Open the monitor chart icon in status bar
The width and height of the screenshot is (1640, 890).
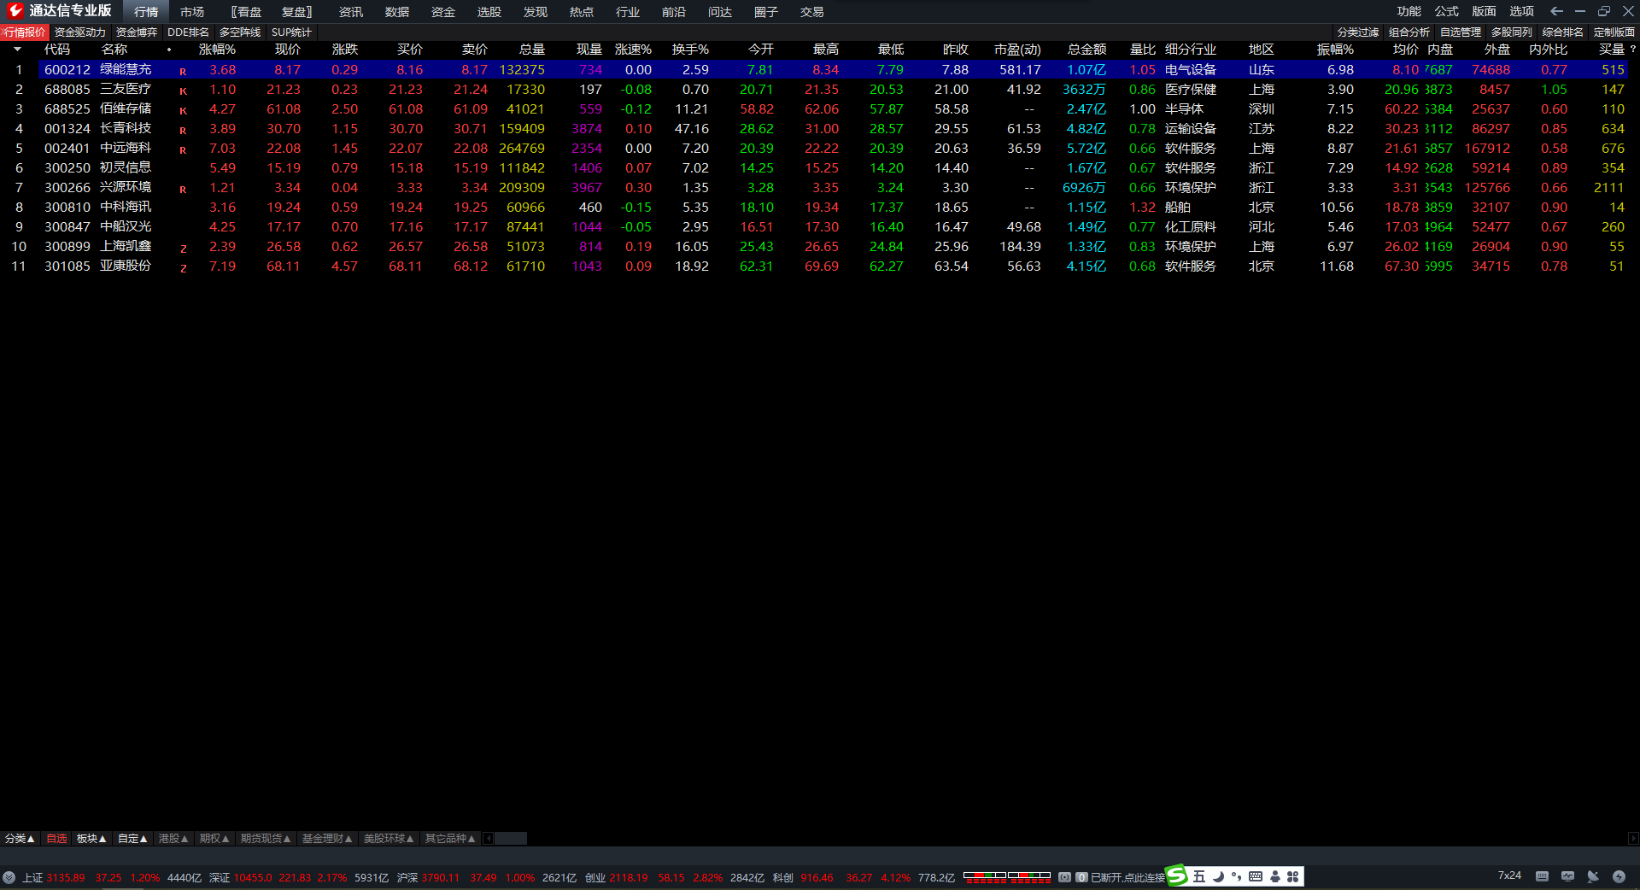click(x=1567, y=876)
